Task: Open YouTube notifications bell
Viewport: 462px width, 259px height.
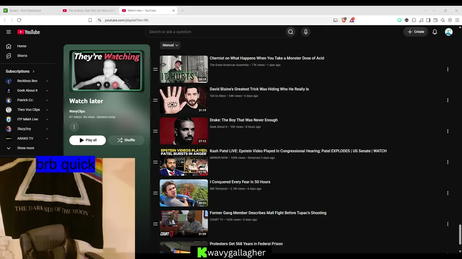Action: click(x=435, y=32)
